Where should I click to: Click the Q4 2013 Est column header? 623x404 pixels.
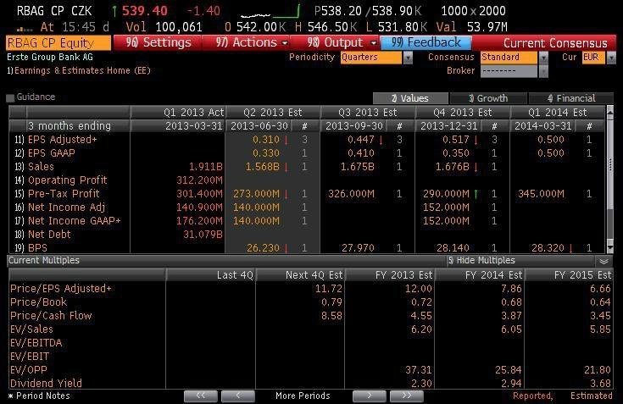[x=463, y=113]
